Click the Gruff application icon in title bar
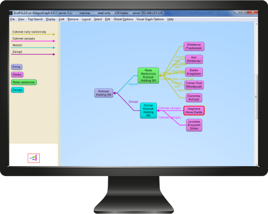 [x=11, y=13]
